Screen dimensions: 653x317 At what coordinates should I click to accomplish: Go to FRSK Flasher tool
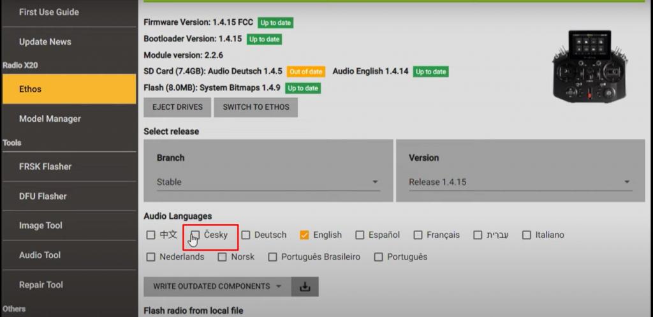[45, 166]
